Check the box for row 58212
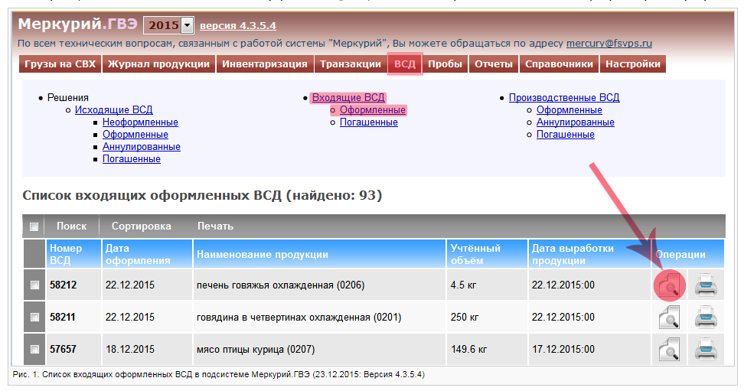Screen dimensions: 744x391 (34, 285)
